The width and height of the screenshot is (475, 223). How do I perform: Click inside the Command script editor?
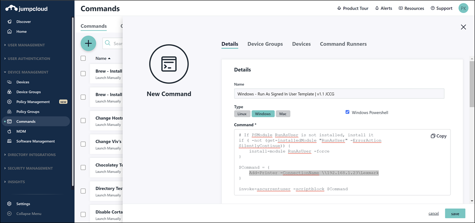tap(342, 162)
